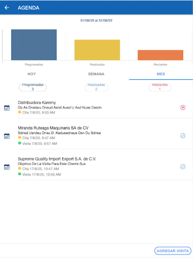Click the AGENDA header title
The height and width of the screenshot is (258, 193).
[28, 8]
